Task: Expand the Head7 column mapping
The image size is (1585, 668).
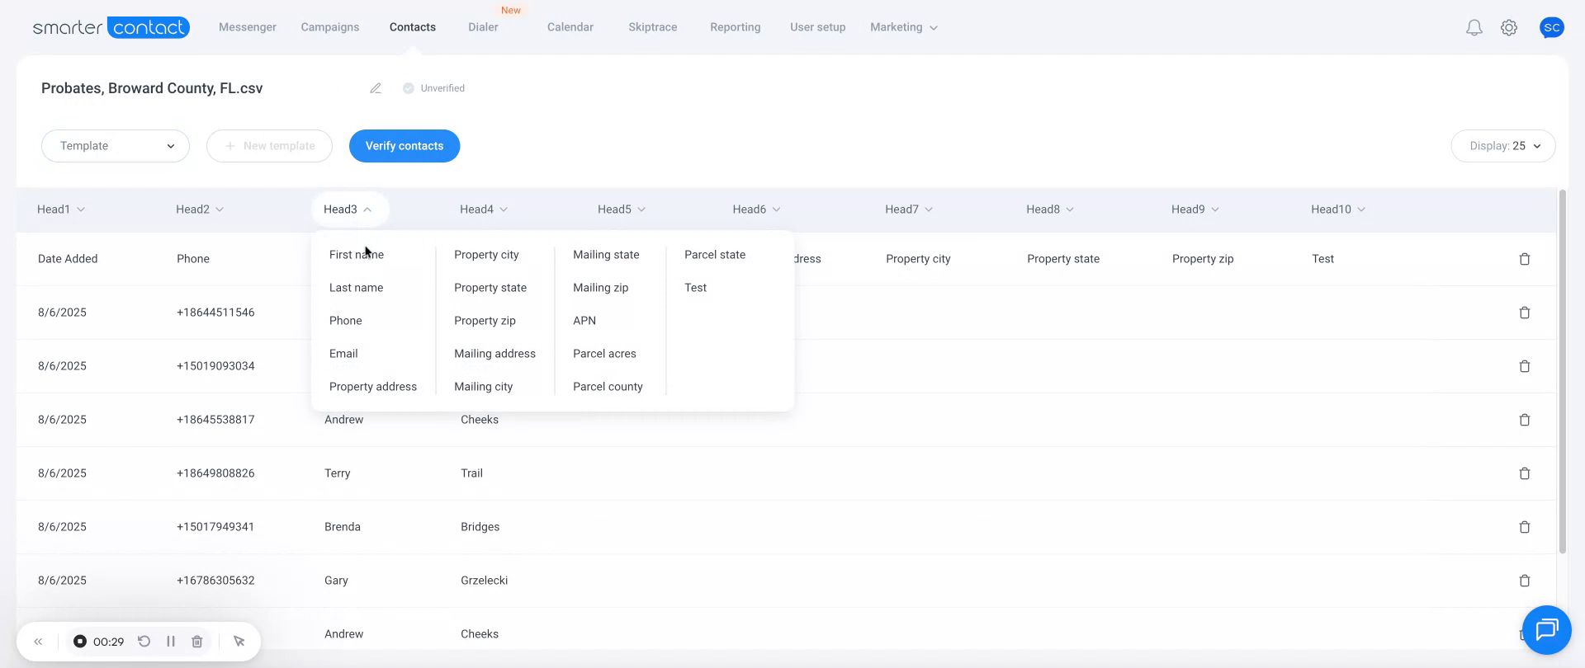Action: (909, 209)
